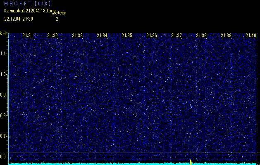Click the 0.6 kHz frequency tick label
Image resolution: width=260 pixels, height=165 pixels.
pos(4,157)
